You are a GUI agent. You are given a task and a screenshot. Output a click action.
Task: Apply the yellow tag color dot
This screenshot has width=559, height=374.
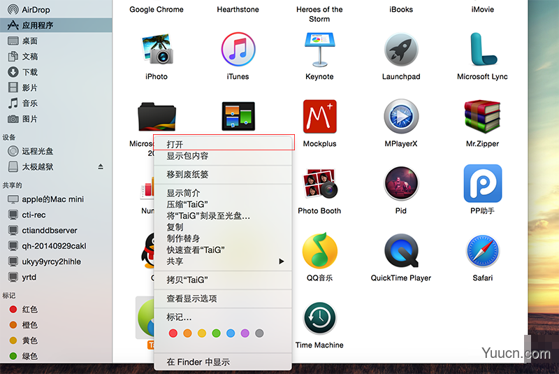[x=202, y=333]
